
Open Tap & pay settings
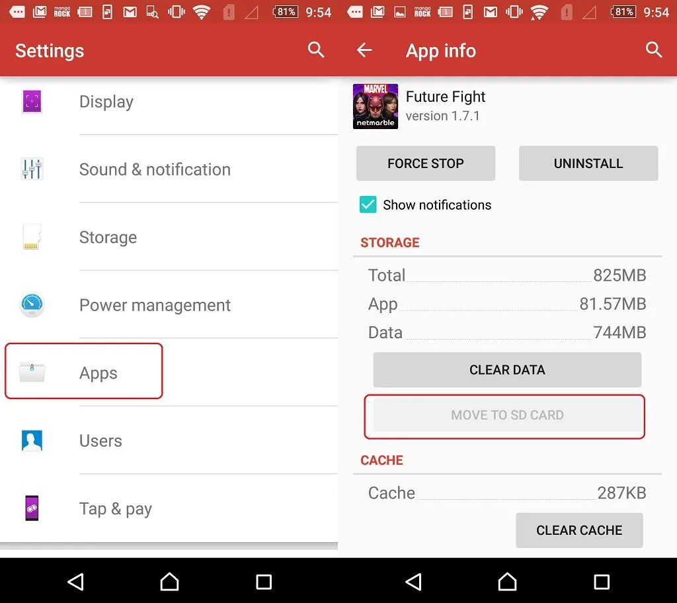point(169,508)
